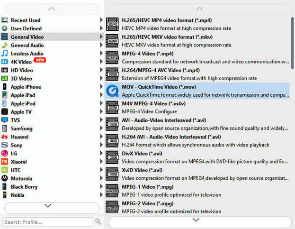This screenshot has height=229, width=295.
Task: Click the M4V format film icon
Action: 112,107
